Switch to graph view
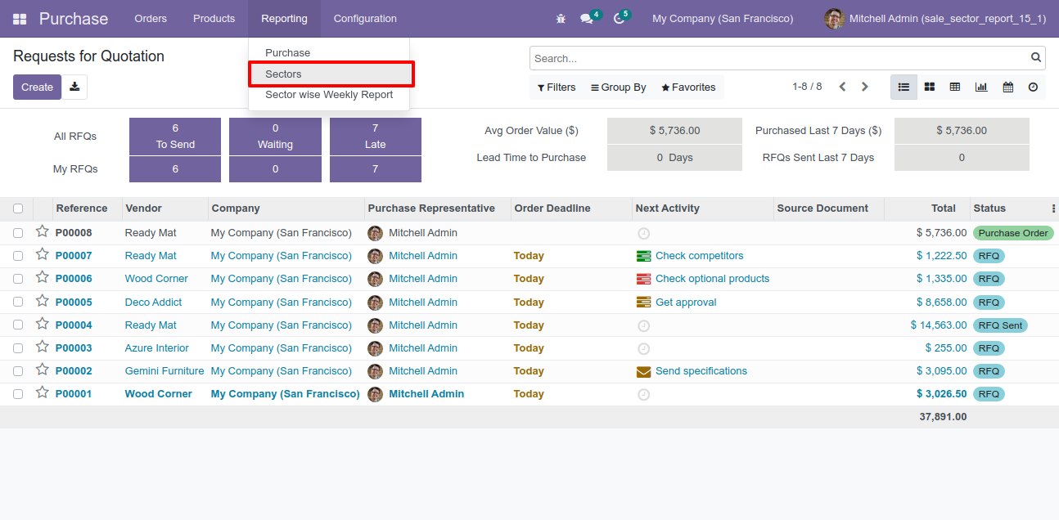Image resolution: width=1059 pixels, height=520 pixels. point(981,87)
